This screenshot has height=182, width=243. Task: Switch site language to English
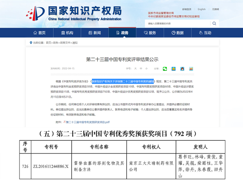201,9
